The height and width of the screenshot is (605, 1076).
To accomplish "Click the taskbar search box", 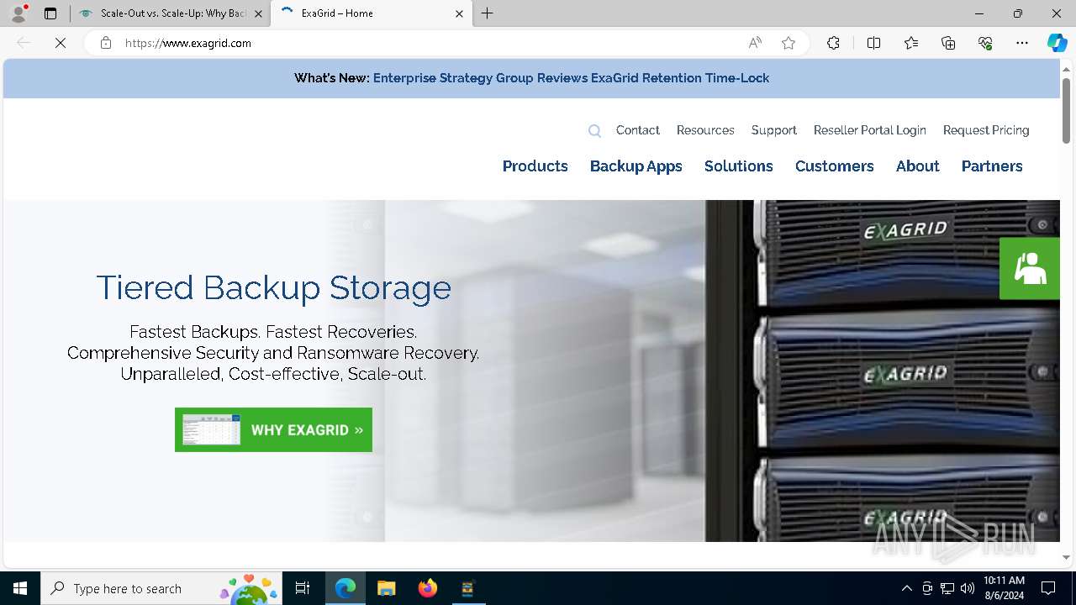I will (161, 588).
